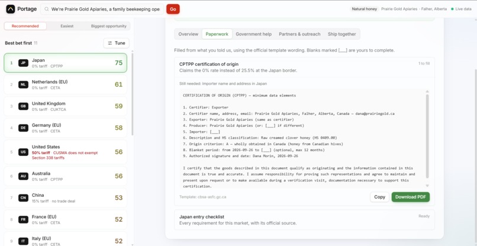477x246 pixels.
Task: Click the '9. Authorized signature and date' line
Action: 241,156
